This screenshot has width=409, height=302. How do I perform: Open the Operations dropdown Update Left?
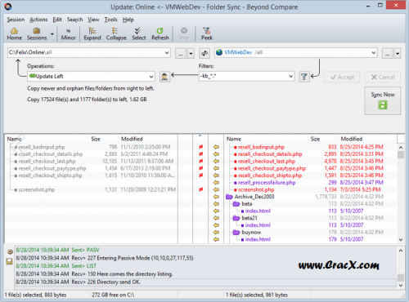[91, 77]
